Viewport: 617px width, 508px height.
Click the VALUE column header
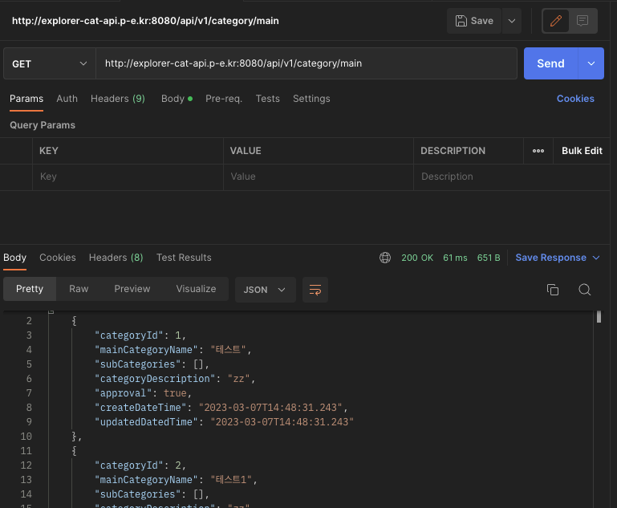(x=246, y=151)
